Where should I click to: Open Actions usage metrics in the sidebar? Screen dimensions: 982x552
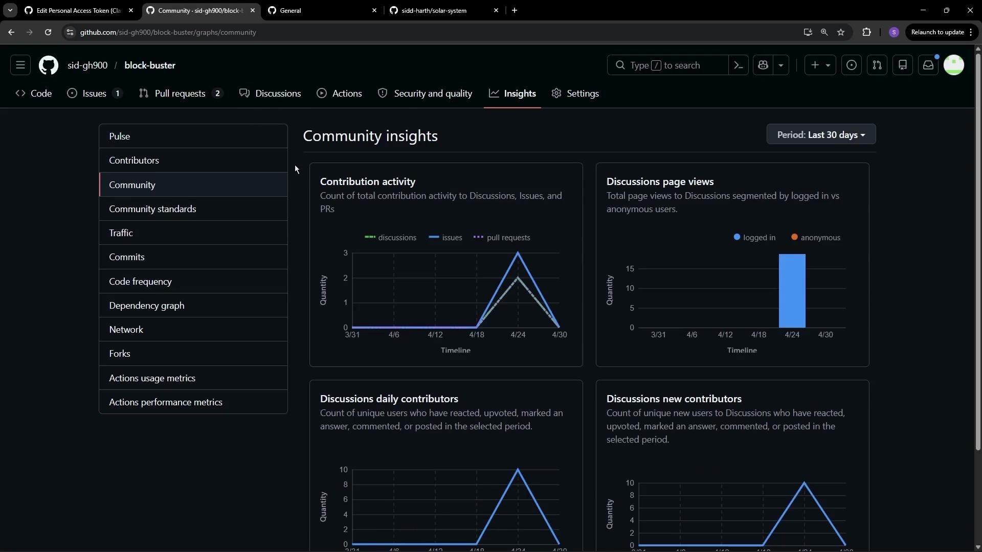[x=193, y=378]
